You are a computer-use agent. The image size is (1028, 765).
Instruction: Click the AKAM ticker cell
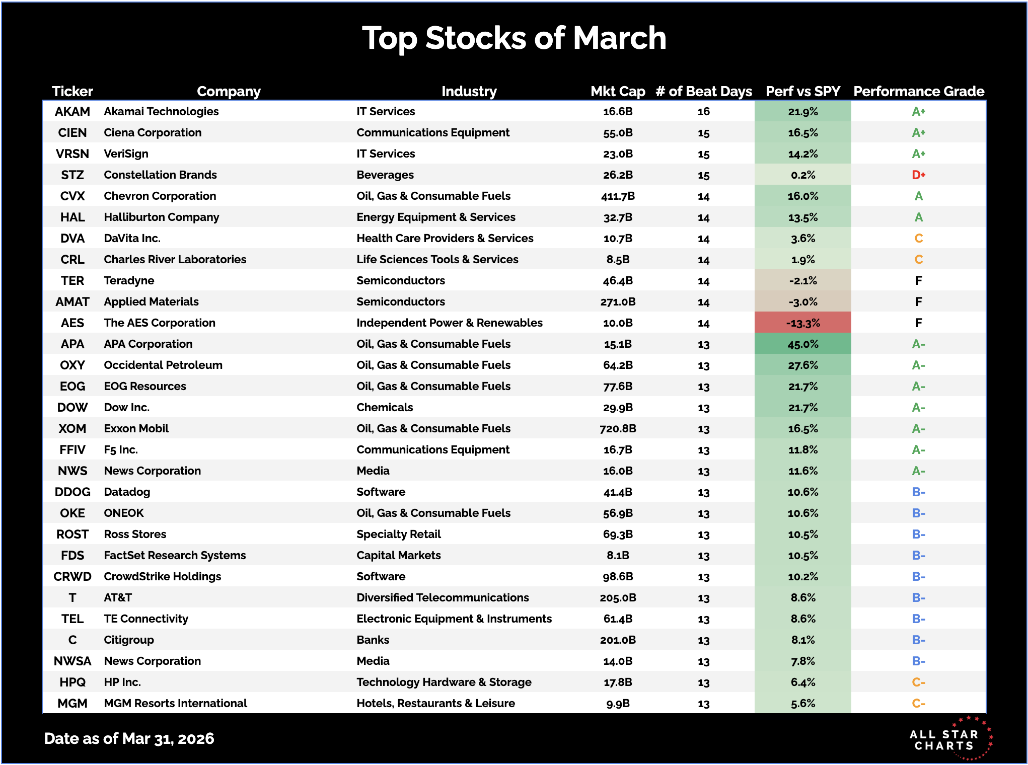(x=72, y=111)
